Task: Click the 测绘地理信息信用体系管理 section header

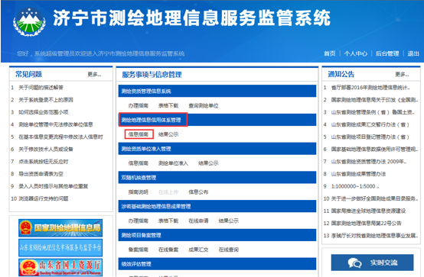Action: pos(217,120)
